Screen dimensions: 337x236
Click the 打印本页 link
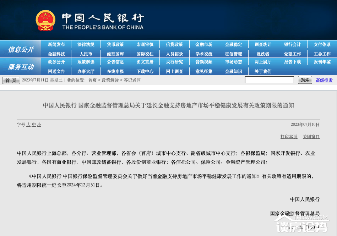[289, 137]
